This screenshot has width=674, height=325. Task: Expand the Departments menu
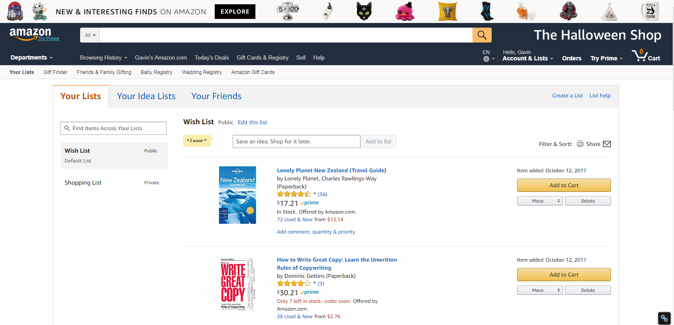(32, 57)
